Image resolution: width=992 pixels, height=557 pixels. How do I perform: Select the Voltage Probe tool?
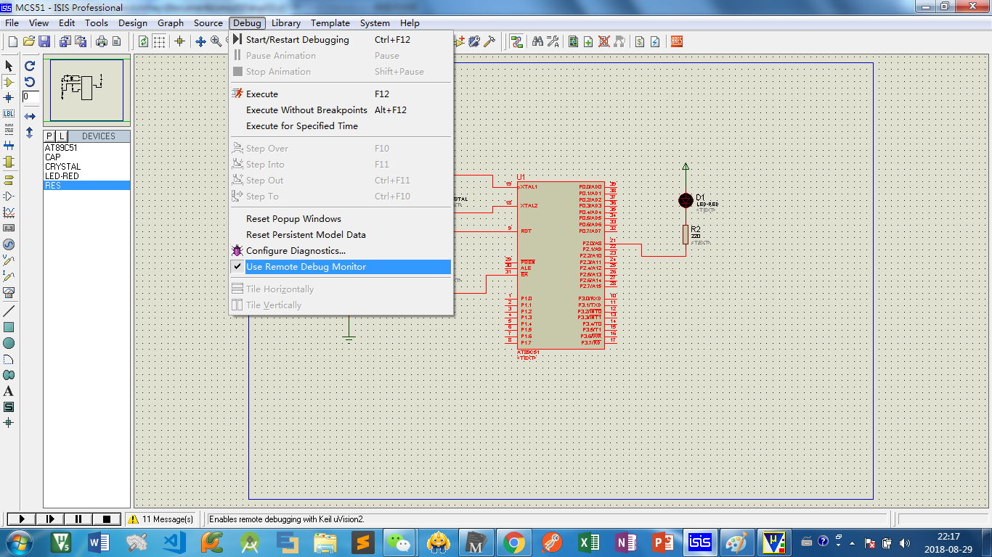pyautogui.click(x=9, y=260)
